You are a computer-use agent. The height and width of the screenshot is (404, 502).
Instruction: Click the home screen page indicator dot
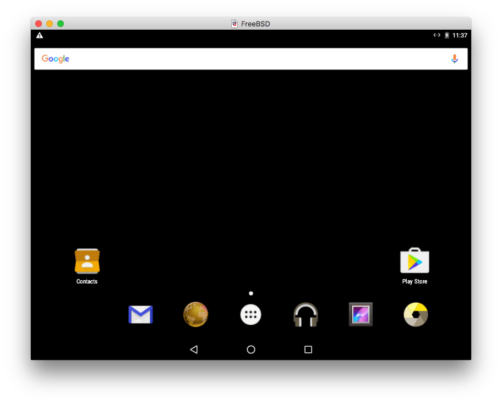click(x=251, y=293)
